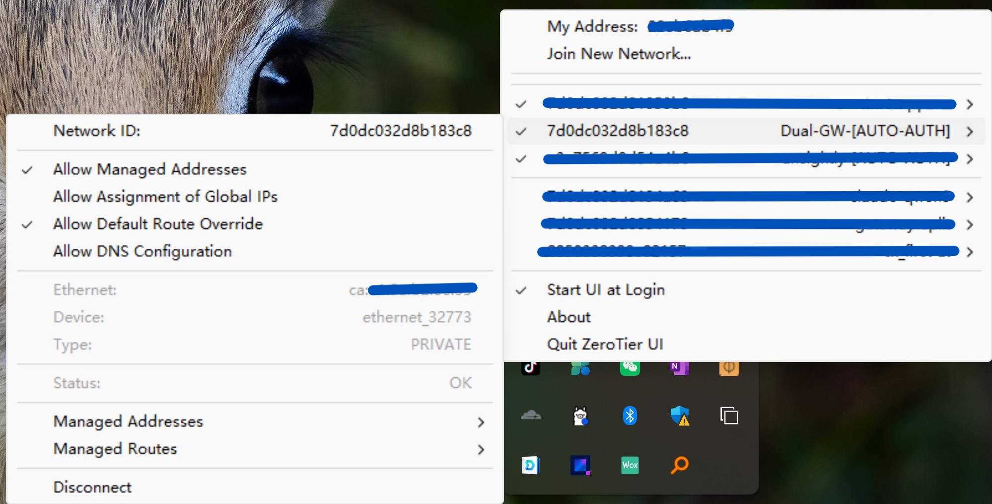Click the Wox launcher tray icon
This screenshot has height=504, width=992.
(630, 465)
